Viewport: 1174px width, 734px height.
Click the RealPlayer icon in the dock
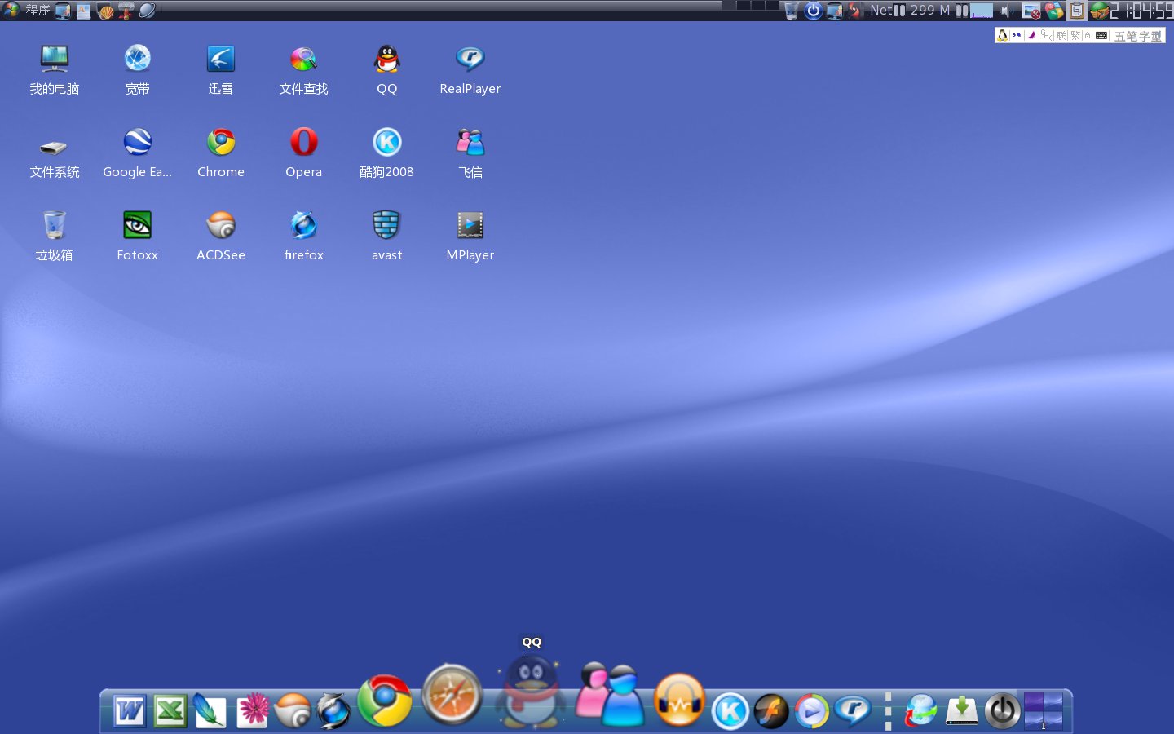[853, 711]
